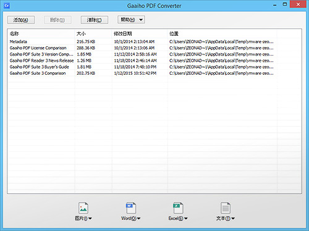Viewport: 309px width, 231px height.
Task: Click the convert to Excel icon
Action: click(x=178, y=208)
